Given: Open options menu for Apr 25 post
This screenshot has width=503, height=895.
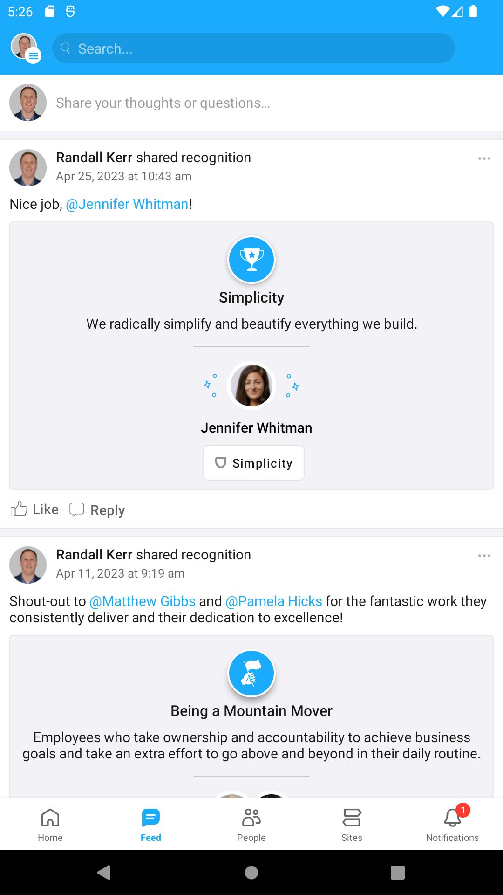Looking at the screenshot, I should (x=484, y=158).
